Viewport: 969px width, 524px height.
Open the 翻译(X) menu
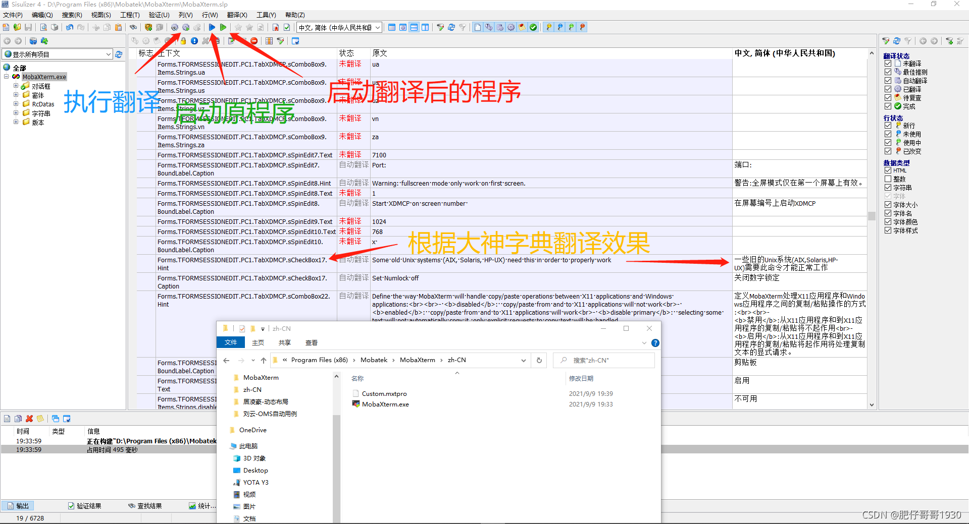(x=237, y=15)
